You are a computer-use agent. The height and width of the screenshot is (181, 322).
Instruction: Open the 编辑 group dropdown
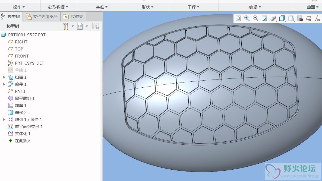tap(255, 7)
